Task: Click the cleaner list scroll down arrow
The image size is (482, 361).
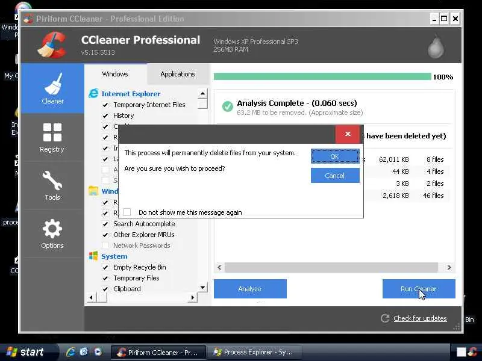Action: tap(202, 288)
